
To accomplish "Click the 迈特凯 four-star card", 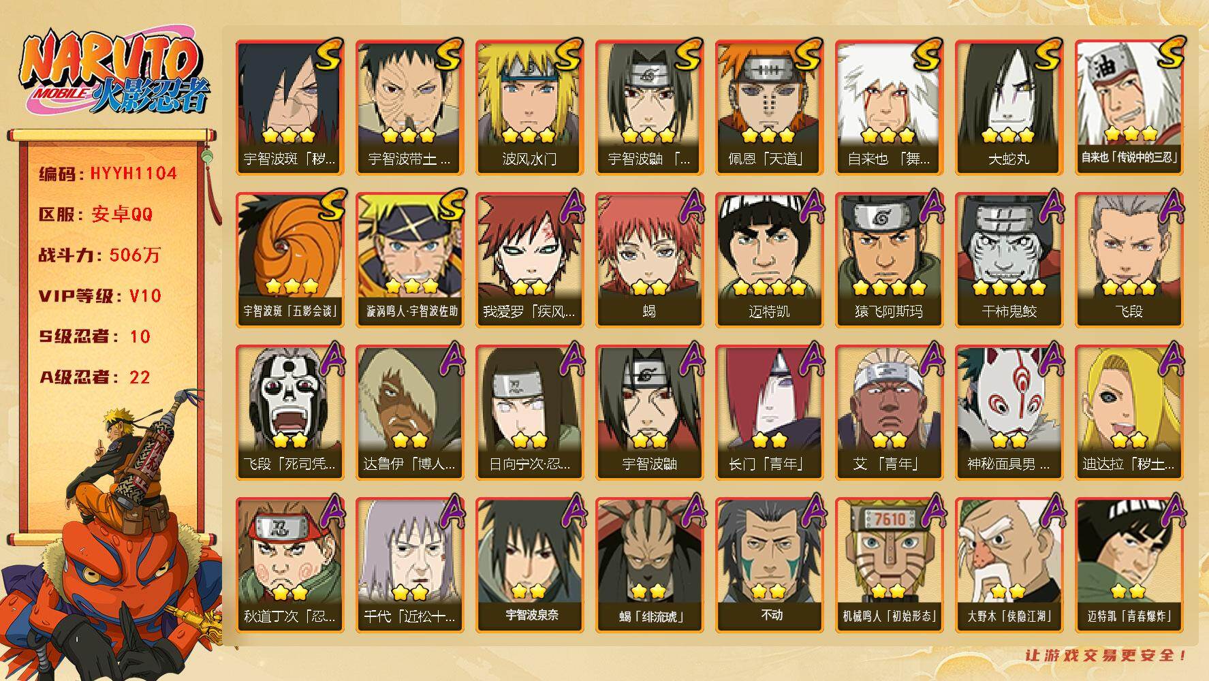I will [x=769, y=259].
